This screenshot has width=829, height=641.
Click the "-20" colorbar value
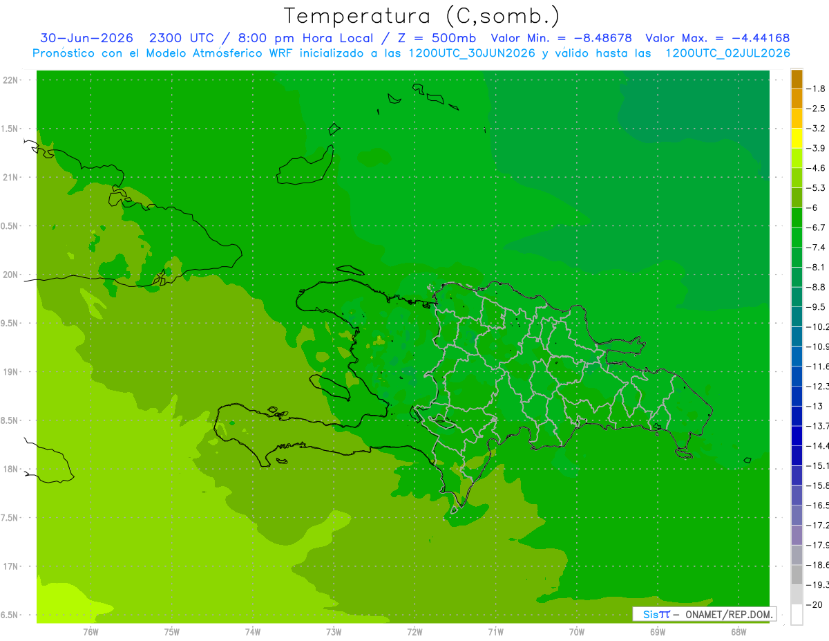(814, 604)
